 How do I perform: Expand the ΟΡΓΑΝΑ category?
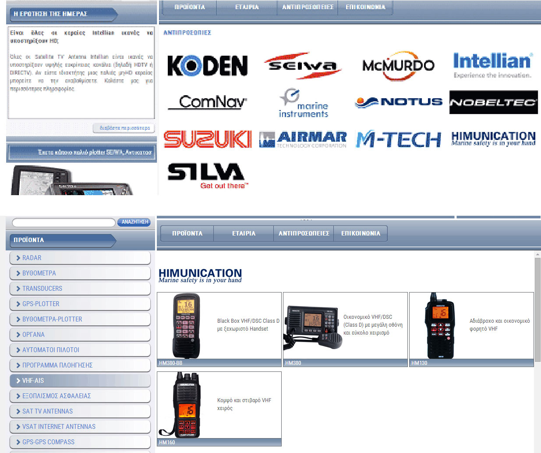[x=80, y=335]
